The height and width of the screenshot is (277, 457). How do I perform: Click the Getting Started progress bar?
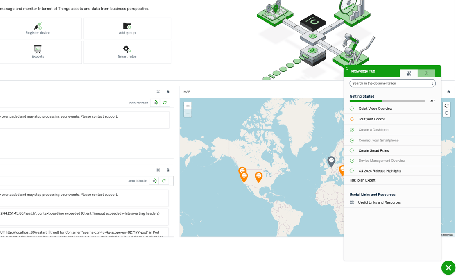[387, 101]
